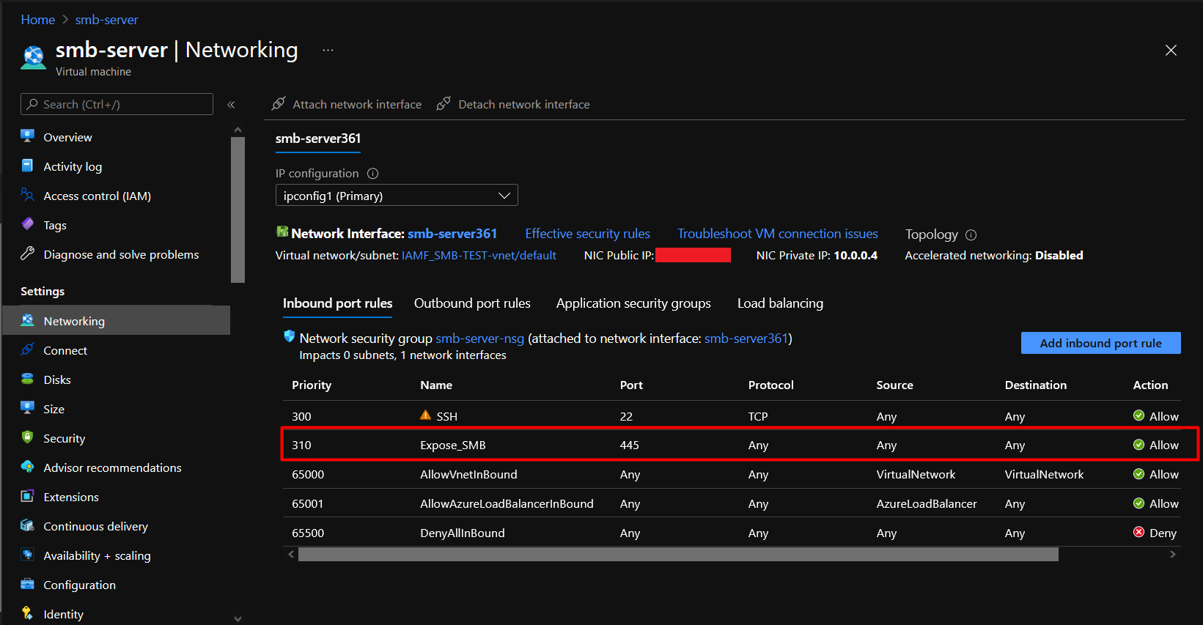1203x625 pixels.
Task: Click the Priority column header
Action: click(x=312, y=385)
